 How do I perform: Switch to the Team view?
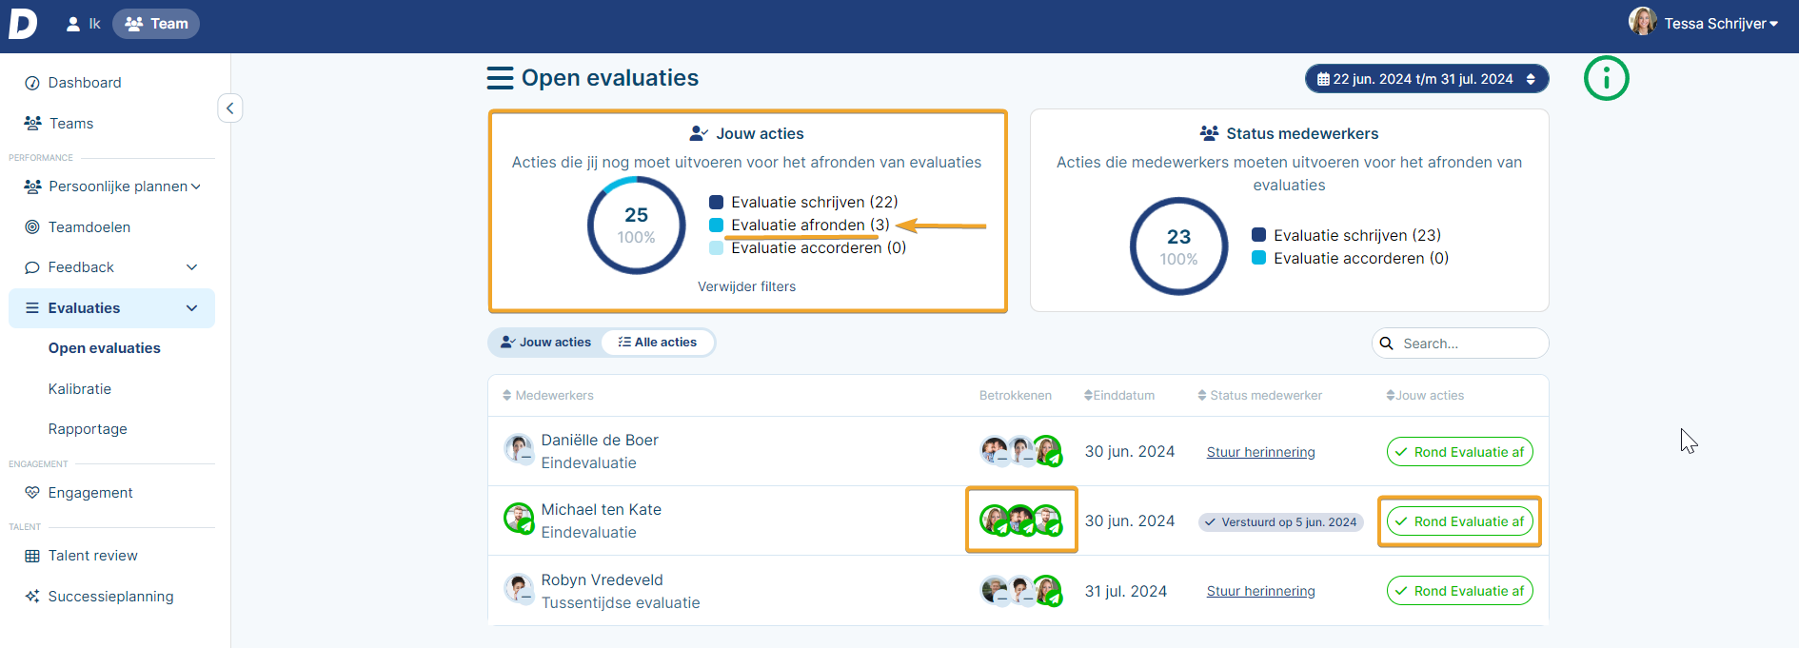tap(156, 24)
